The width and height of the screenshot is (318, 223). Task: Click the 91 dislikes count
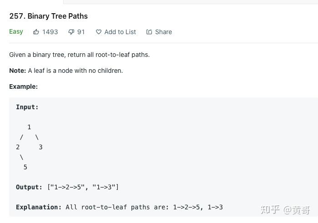click(x=81, y=32)
